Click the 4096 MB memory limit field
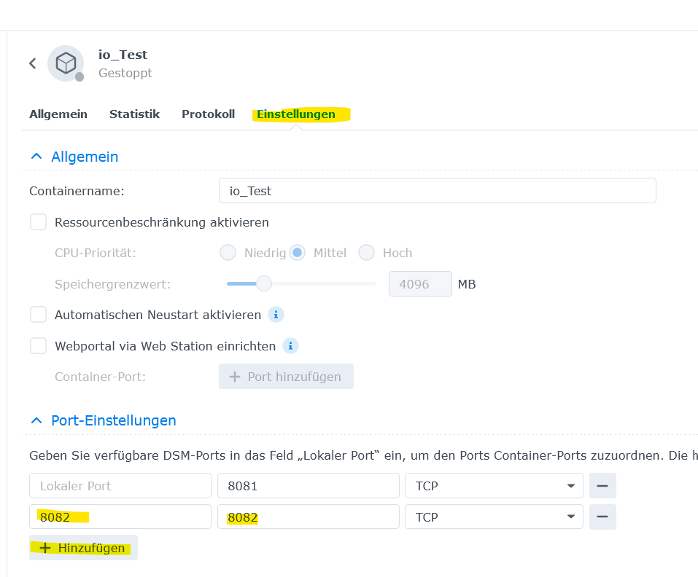The image size is (698, 577). [x=420, y=284]
